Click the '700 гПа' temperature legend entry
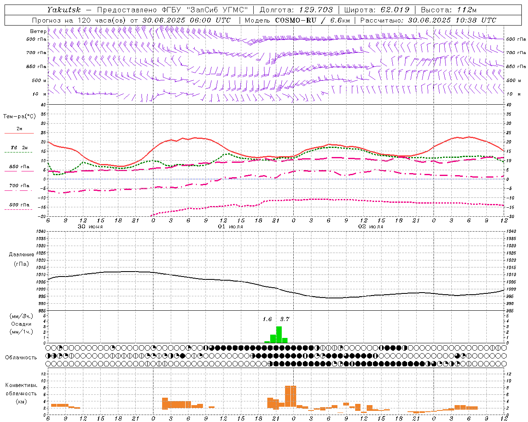528x422 pixels. pos(19,185)
